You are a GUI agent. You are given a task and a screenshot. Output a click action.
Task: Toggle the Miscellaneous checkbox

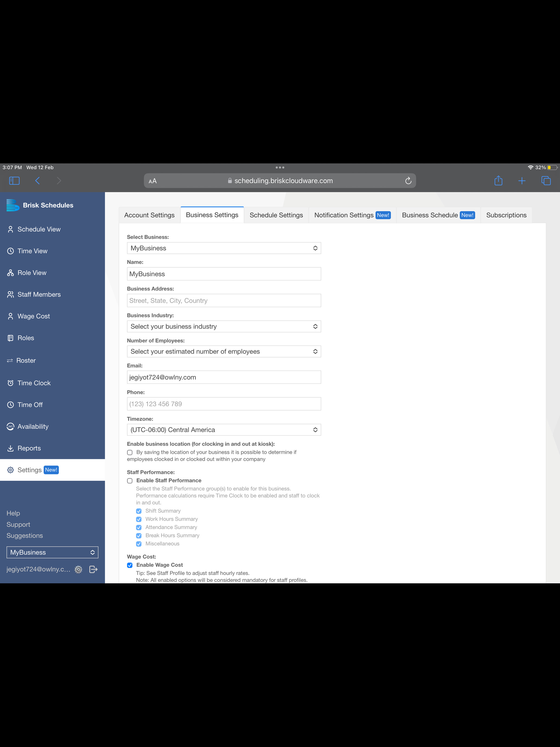(139, 544)
